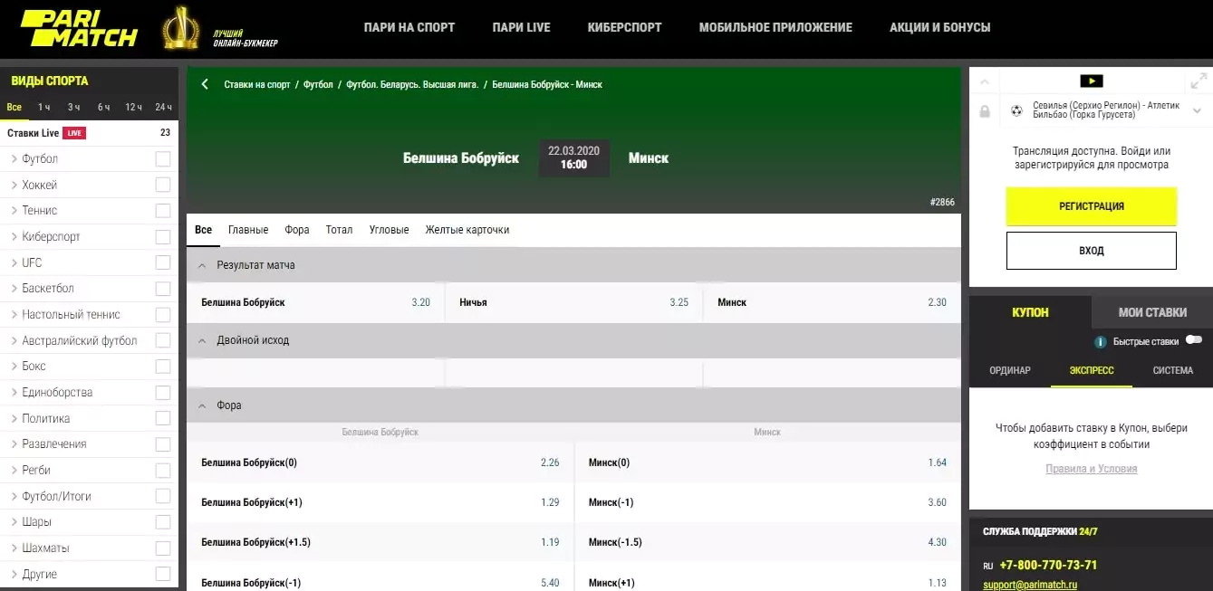
Task: Click the info icon beside Быстрые ставки
Action: pos(1101,342)
